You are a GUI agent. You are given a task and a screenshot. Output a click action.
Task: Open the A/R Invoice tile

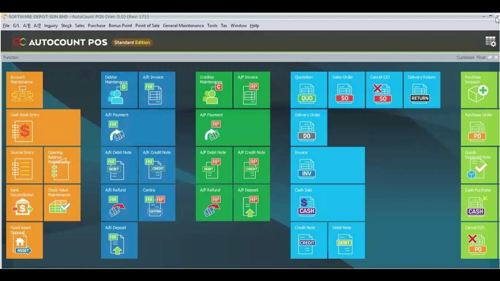pyautogui.click(x=157, y=90)
